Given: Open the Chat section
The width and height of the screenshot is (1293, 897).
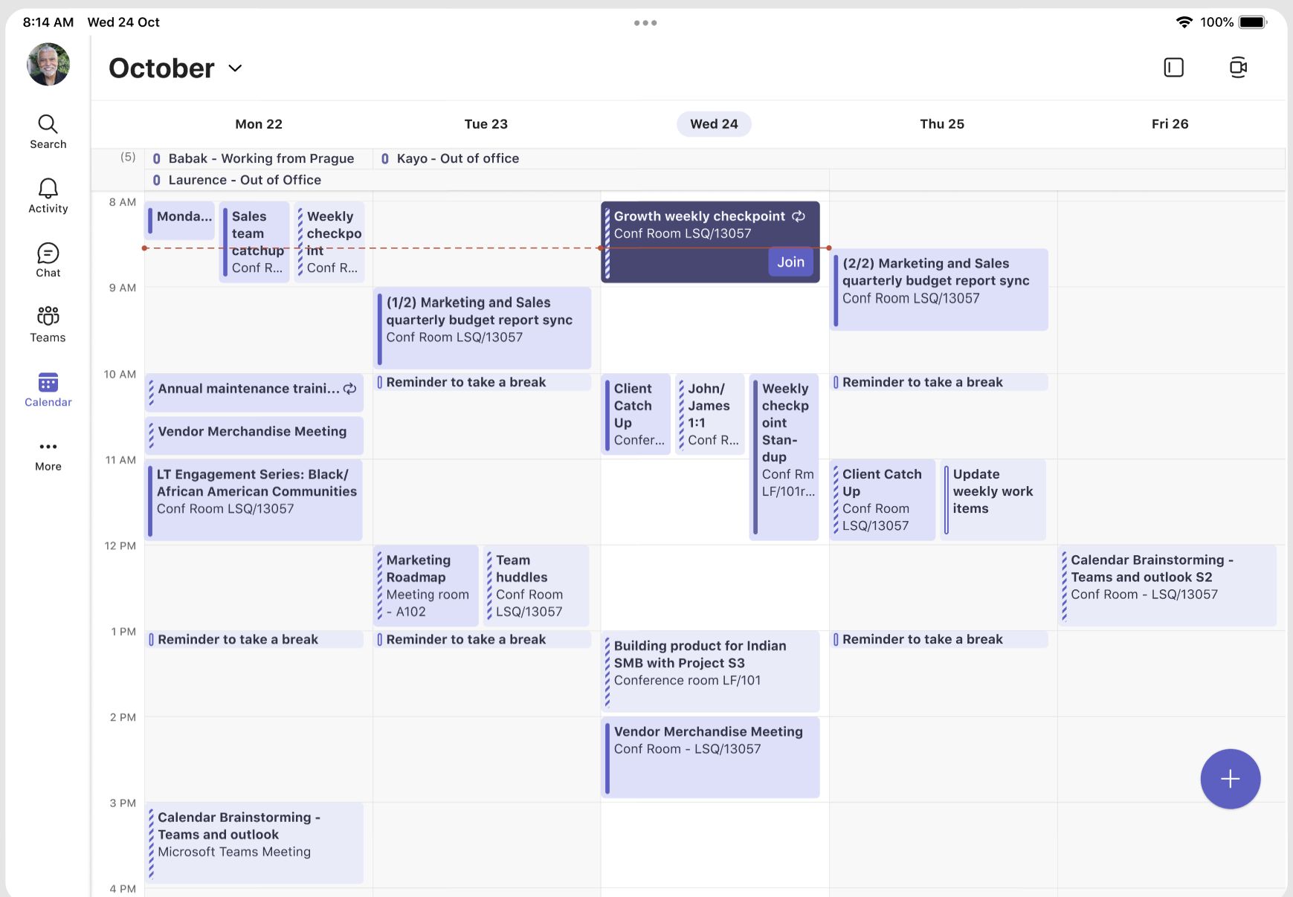Looking at the screenshot, I should pos(48,260).
